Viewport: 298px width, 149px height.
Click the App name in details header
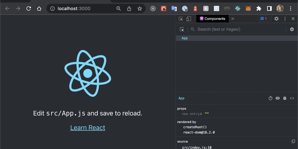tap(181, 98)
